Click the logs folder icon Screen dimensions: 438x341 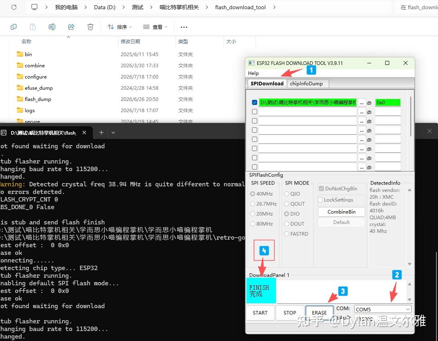pyautogui.click(x=20, y=110)
